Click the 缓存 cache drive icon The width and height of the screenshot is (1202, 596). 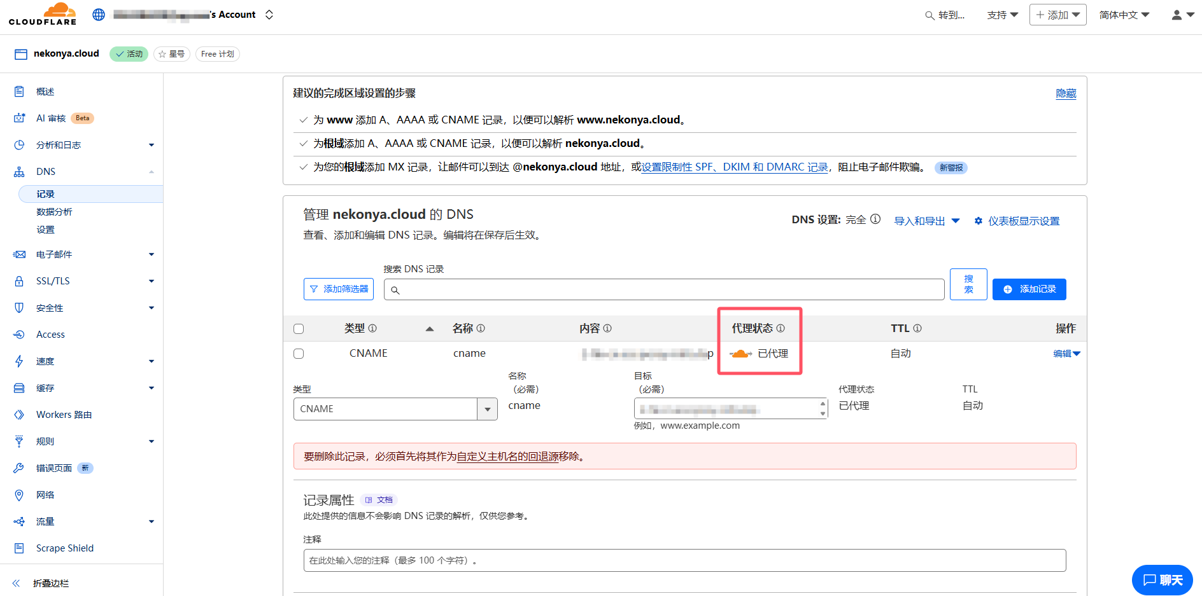click(x=19, y=388)
